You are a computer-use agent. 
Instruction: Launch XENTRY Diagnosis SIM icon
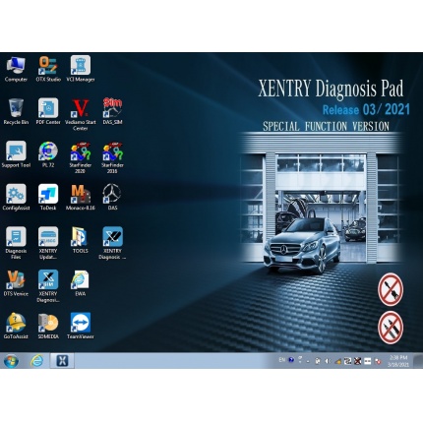point(48,286)
